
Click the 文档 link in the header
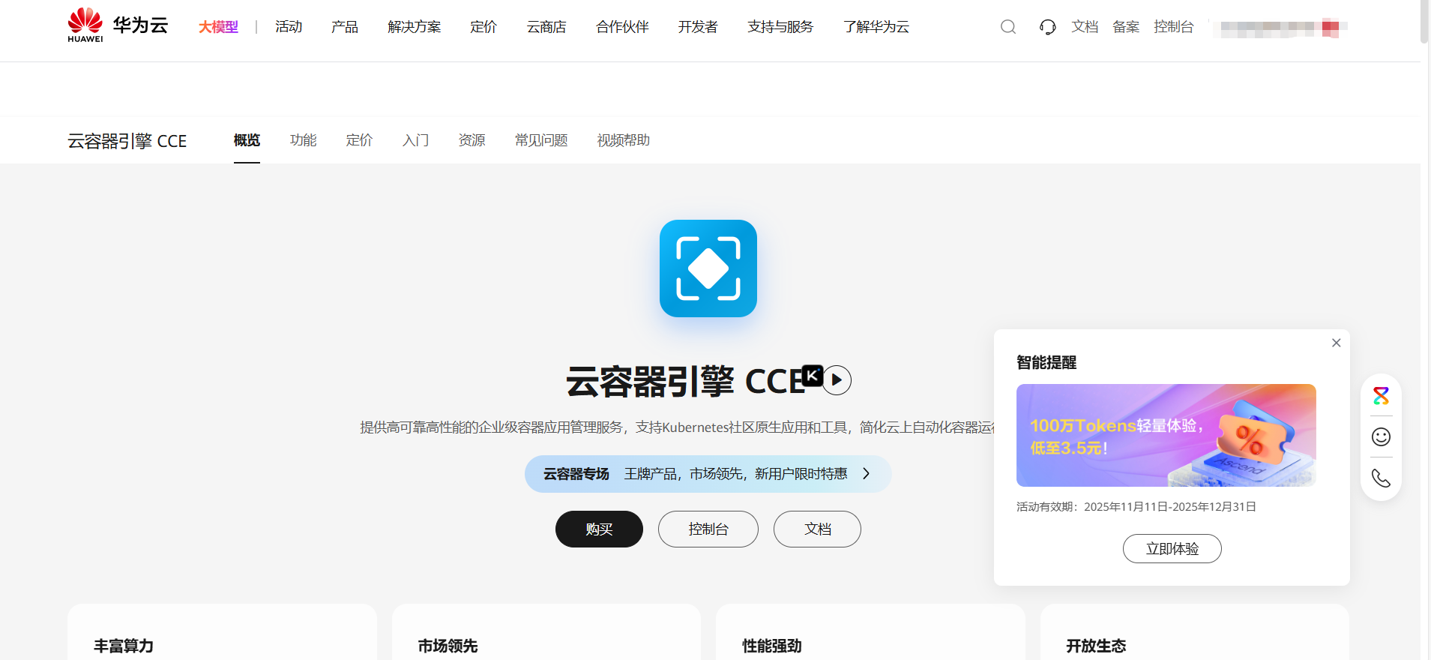pyautogui.click(x=1085, y=27)
